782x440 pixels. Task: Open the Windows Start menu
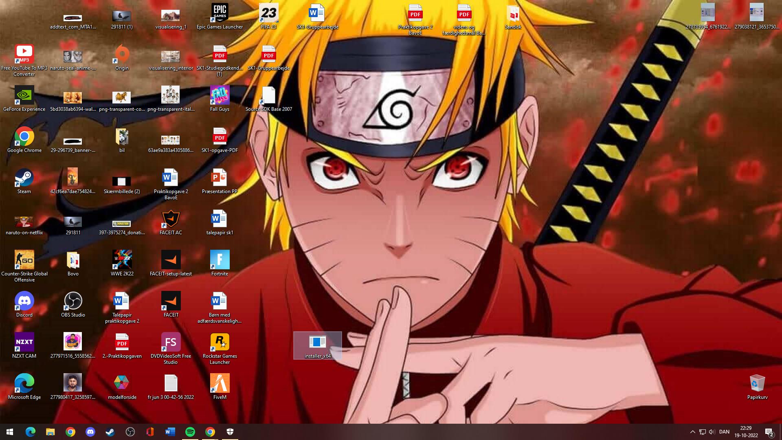click(10, 432)
